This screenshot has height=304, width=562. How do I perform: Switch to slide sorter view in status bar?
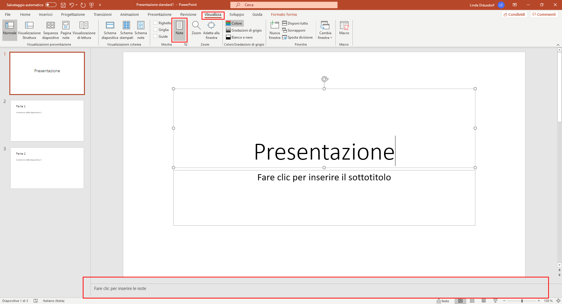click(x=472, y=301)
